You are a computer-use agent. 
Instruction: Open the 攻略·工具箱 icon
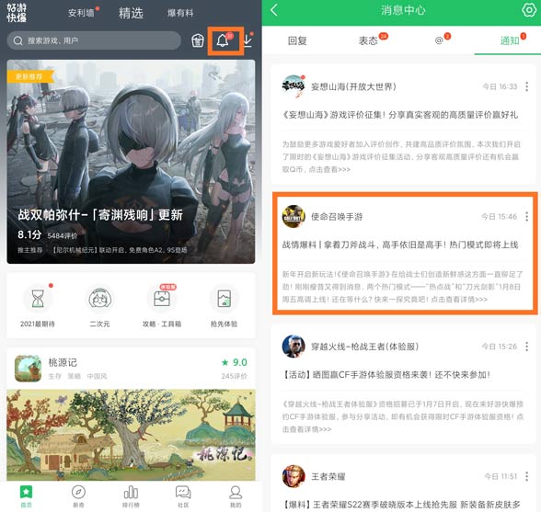tap(162, 298)
